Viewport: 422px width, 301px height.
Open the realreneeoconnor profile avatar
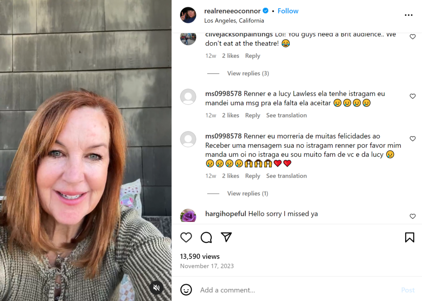(x=188, y=15)
